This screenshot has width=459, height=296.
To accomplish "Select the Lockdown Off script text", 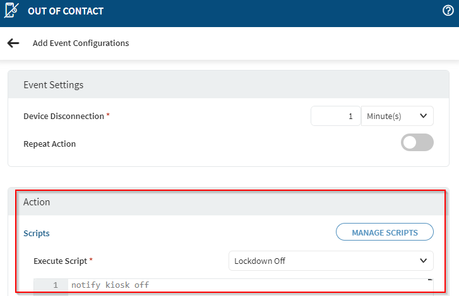I will pyautogui.click(x=259, y=261).
